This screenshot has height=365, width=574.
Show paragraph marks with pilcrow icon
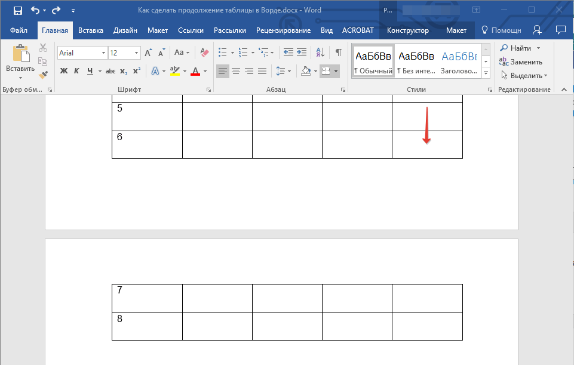click(339, 52)
